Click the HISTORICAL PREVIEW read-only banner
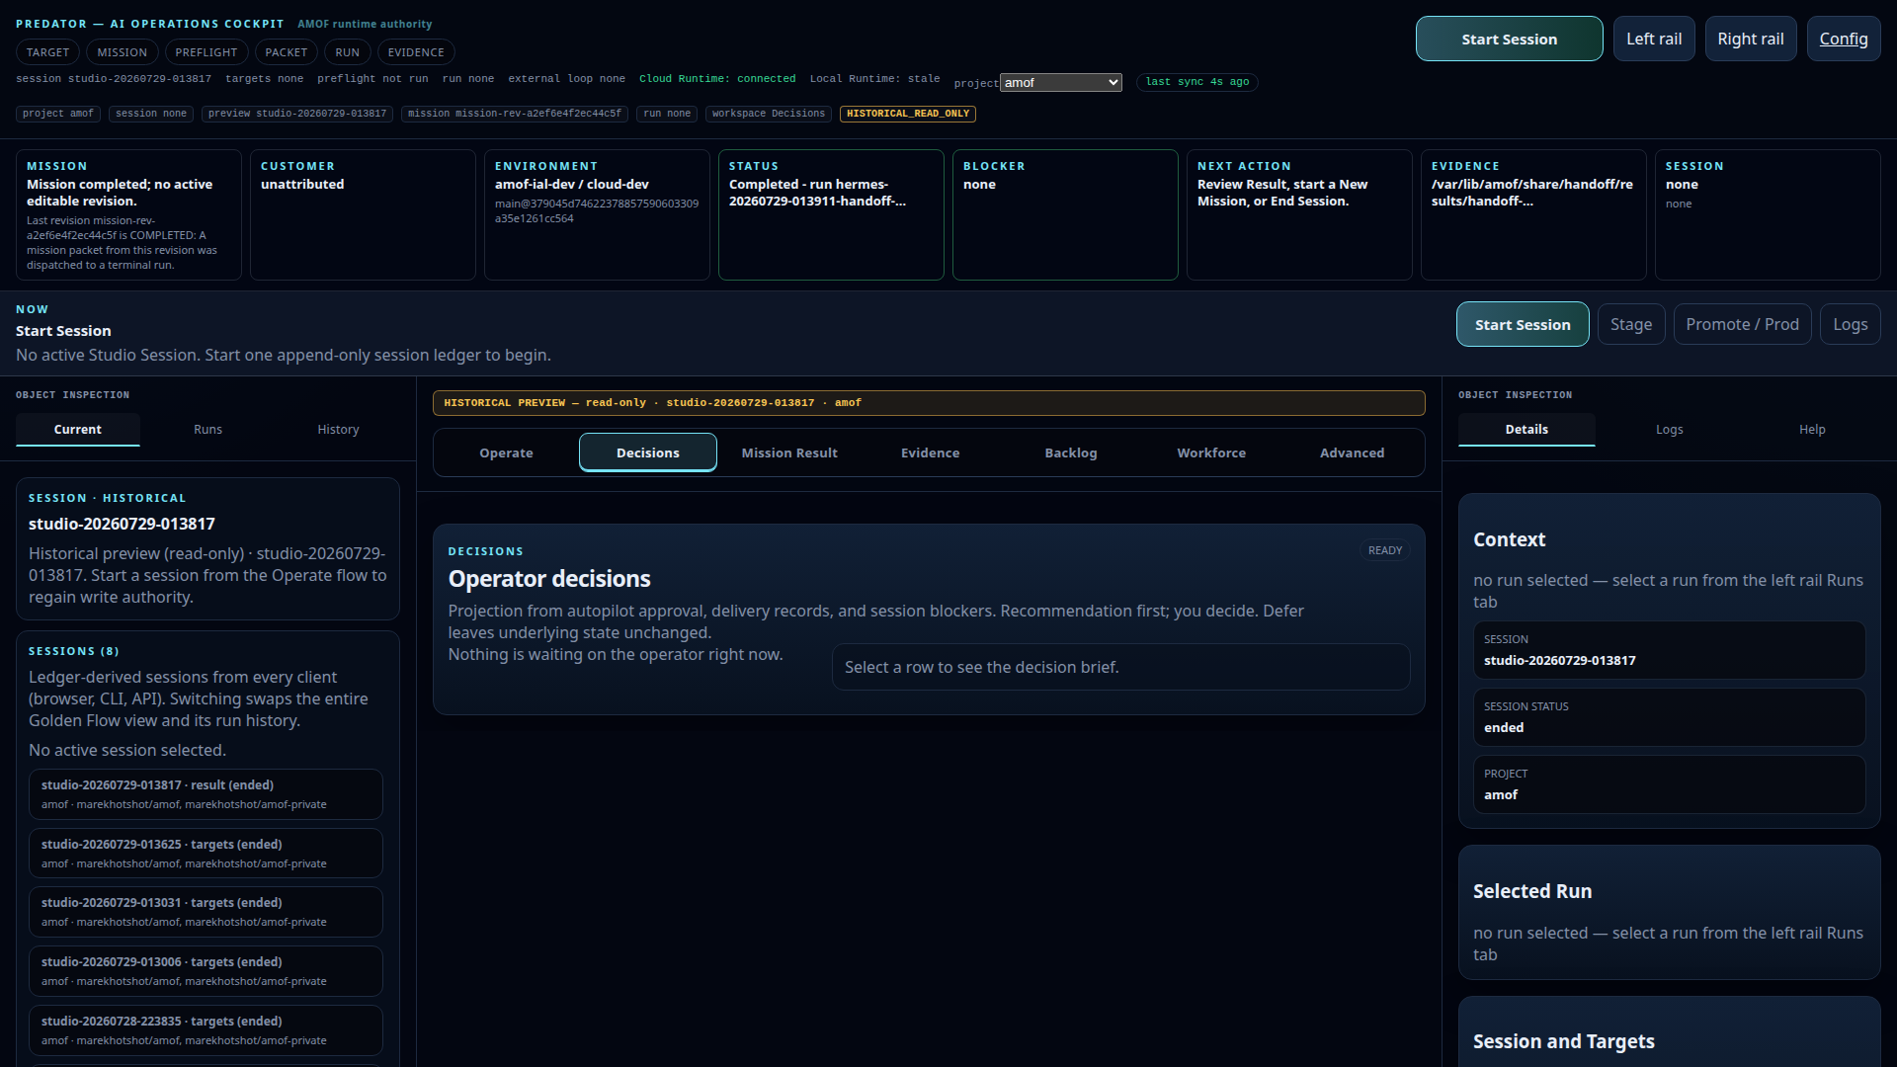Viewport: 1897px width, 1067px height. point(929,403)
